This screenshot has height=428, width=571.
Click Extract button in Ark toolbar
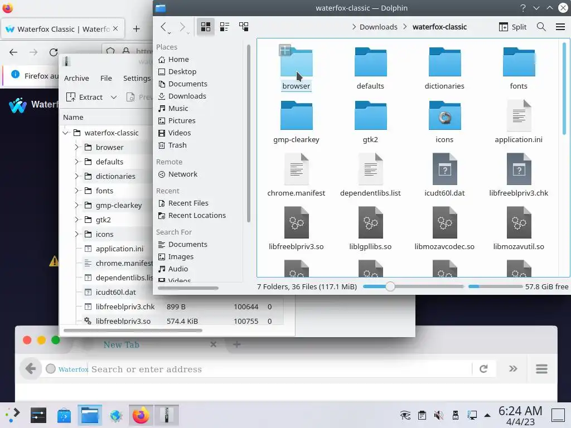(85, 97)
